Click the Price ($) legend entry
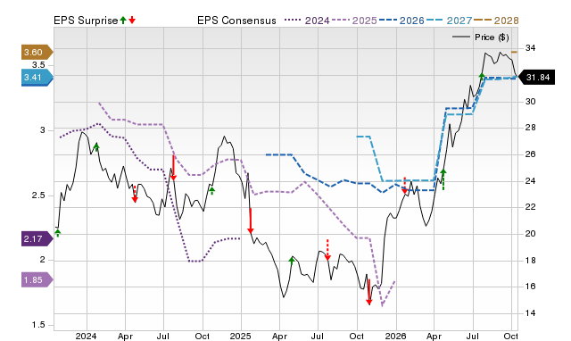 tap(481, 37)
